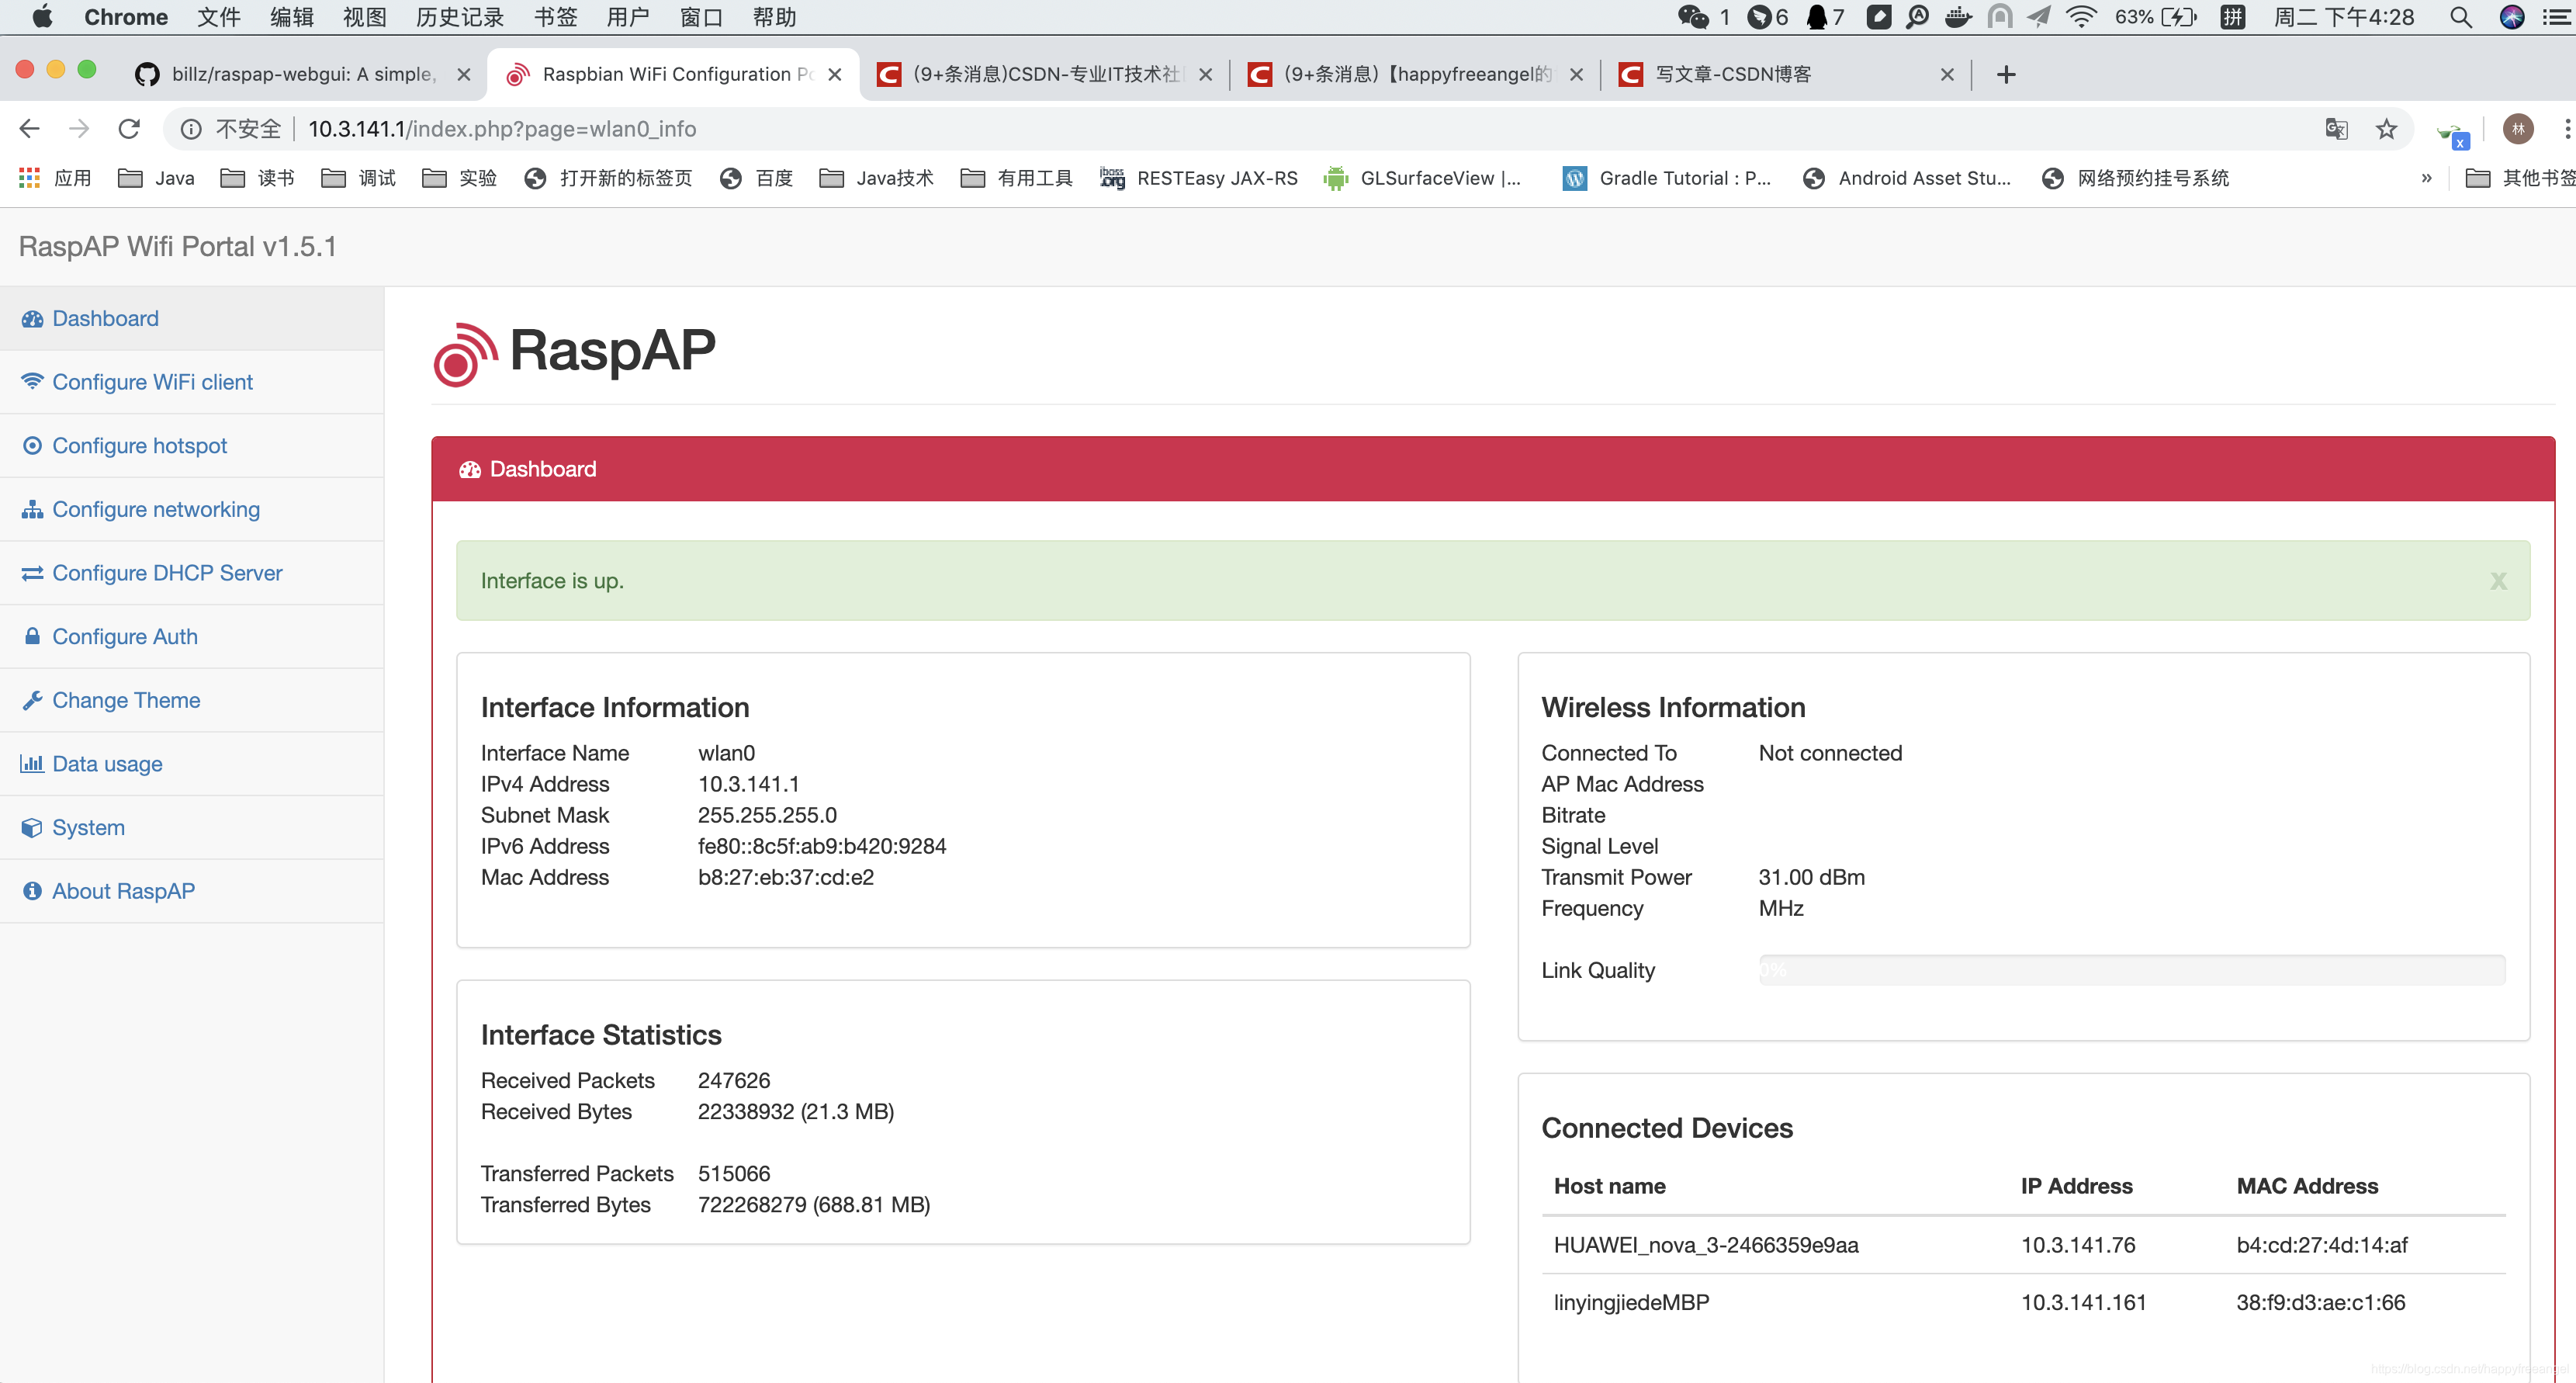Click the Google Translate page icon
Image resolution: width=2576 pixels, height=1383 pixels.
(x=2336, y=129)
